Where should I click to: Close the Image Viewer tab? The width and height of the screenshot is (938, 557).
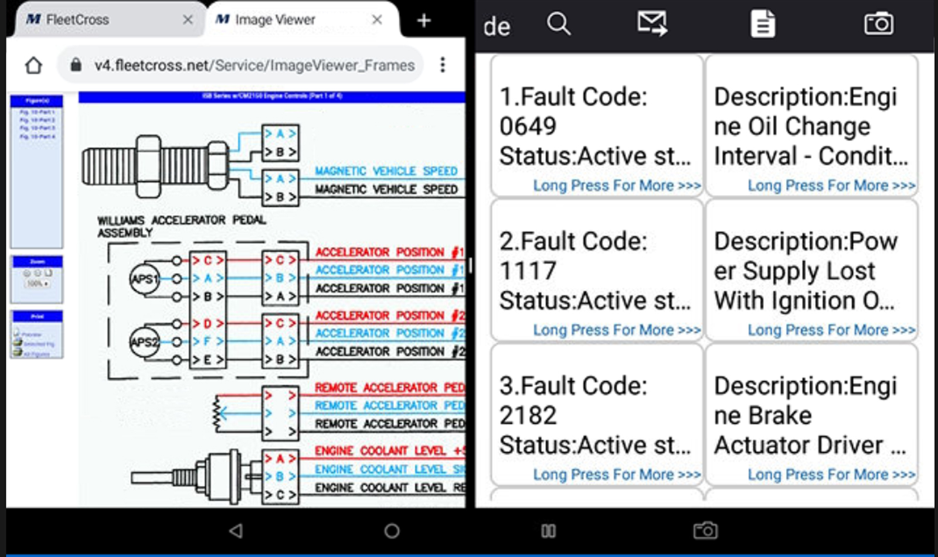[x=377, y=20]
